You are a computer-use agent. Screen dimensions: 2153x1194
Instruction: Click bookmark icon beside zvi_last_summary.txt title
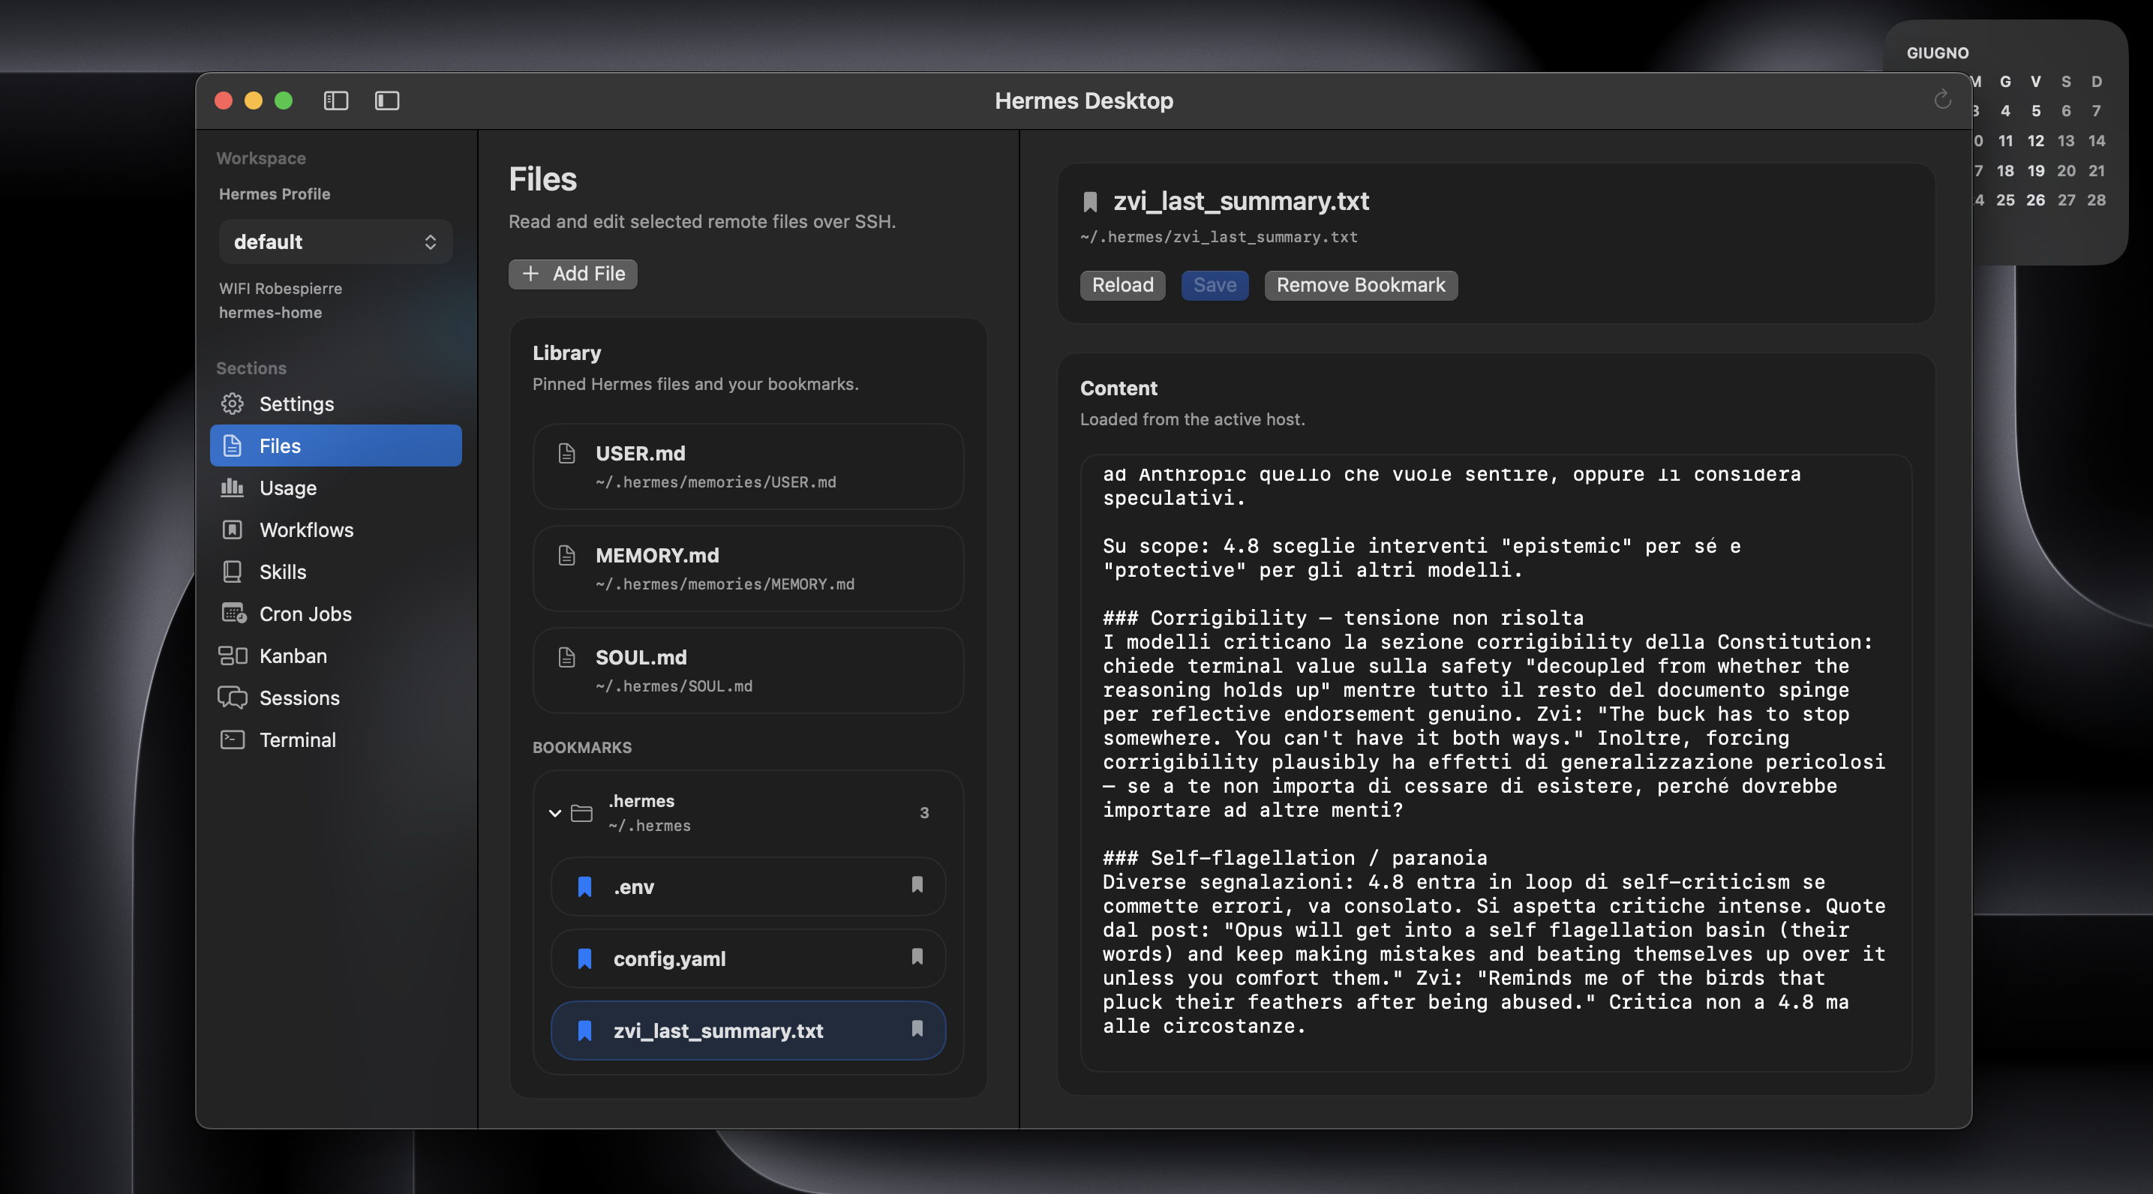1090,201
